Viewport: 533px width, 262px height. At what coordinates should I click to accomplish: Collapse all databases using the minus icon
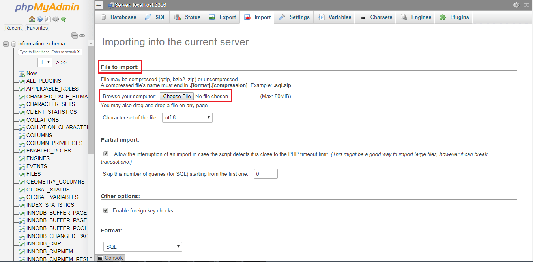click(75, 35)
